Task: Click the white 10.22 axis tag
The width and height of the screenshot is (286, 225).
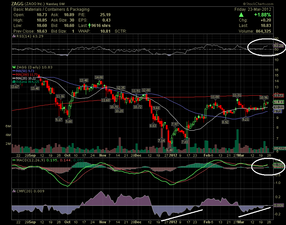Action: point(279,107)
